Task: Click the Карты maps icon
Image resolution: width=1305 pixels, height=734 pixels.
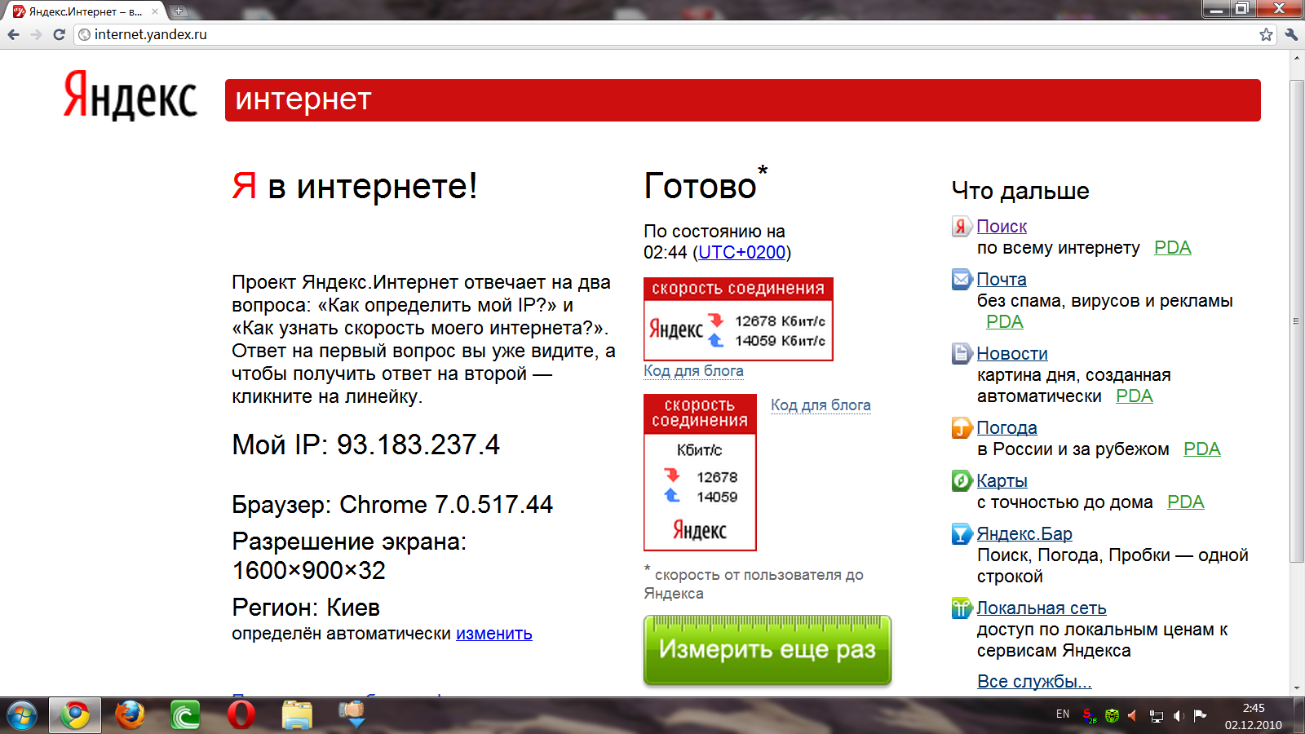Action: (962, 480)
